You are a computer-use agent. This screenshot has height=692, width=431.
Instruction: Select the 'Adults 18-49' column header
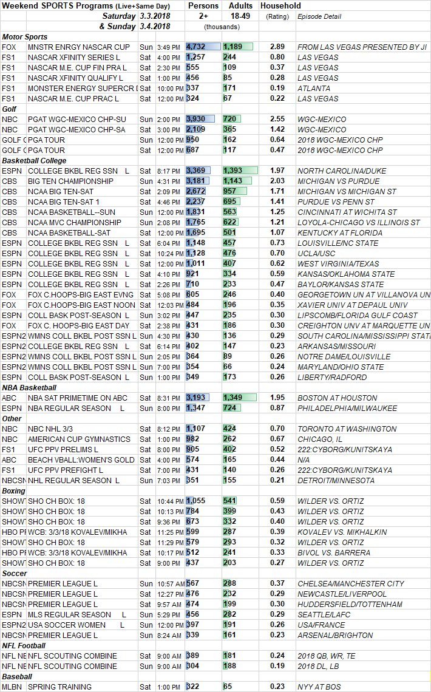click(240, 10)
